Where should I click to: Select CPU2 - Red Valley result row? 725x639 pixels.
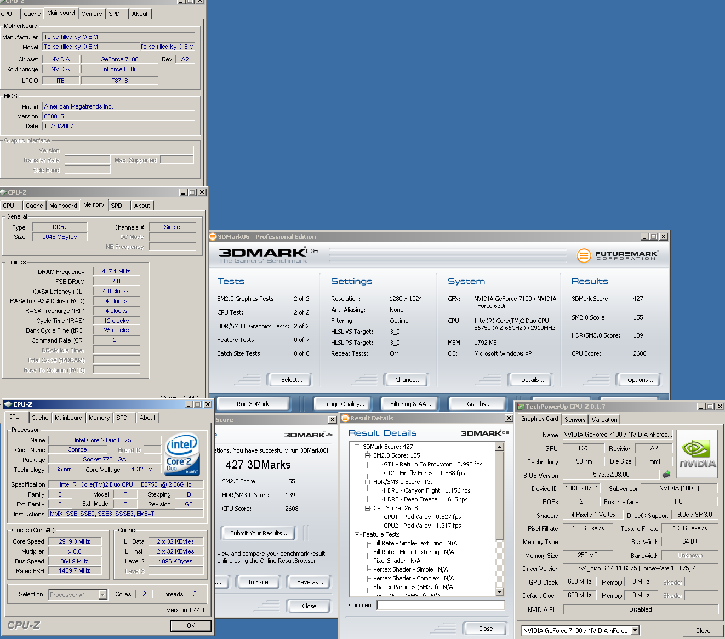[422, 526]
